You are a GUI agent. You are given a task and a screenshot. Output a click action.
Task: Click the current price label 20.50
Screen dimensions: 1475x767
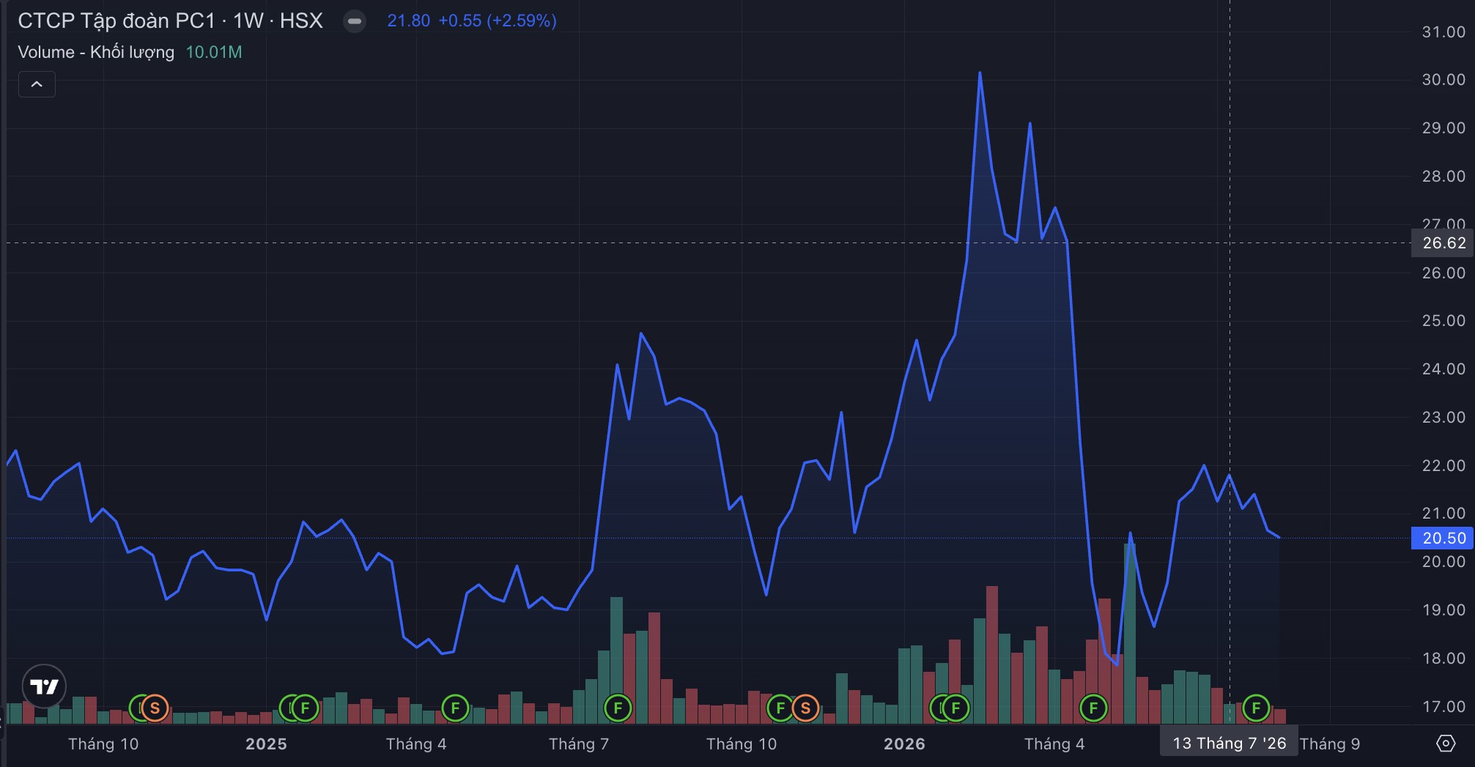pyautogui.click(x=1443, y=538)
